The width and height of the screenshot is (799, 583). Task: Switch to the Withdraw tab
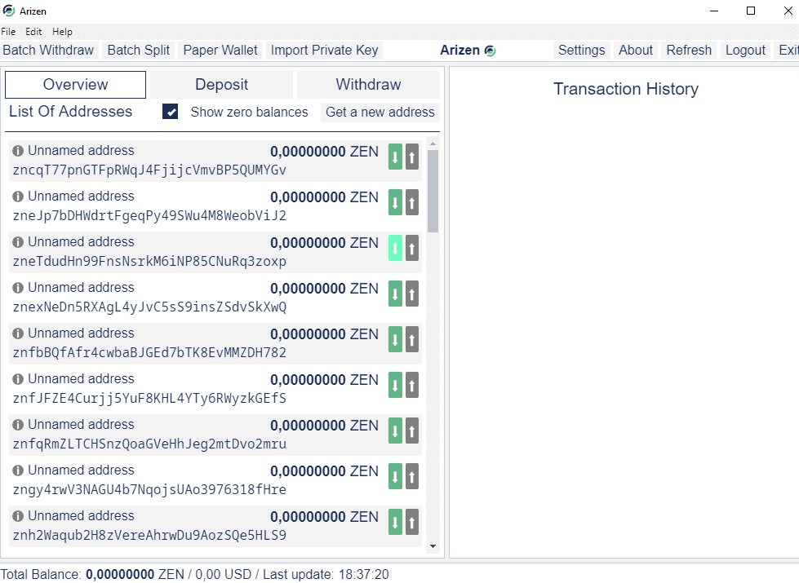(x=368, y=85)
